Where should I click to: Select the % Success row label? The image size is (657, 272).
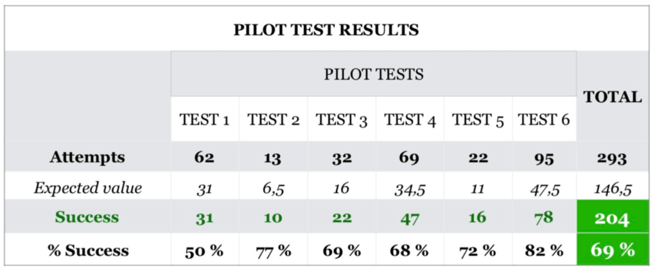point(87,250)
